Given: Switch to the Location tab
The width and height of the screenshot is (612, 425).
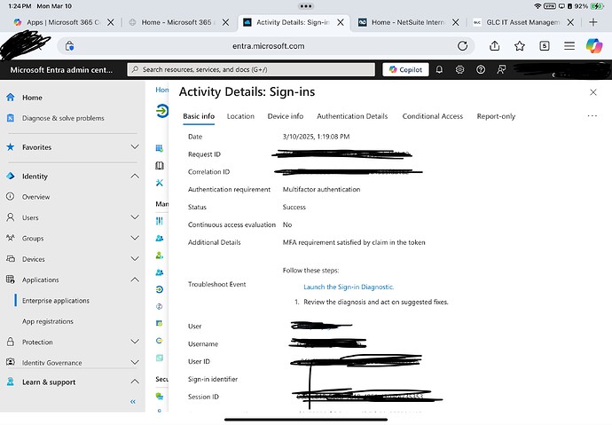Looking at the screenshot, I should point(240,116).
